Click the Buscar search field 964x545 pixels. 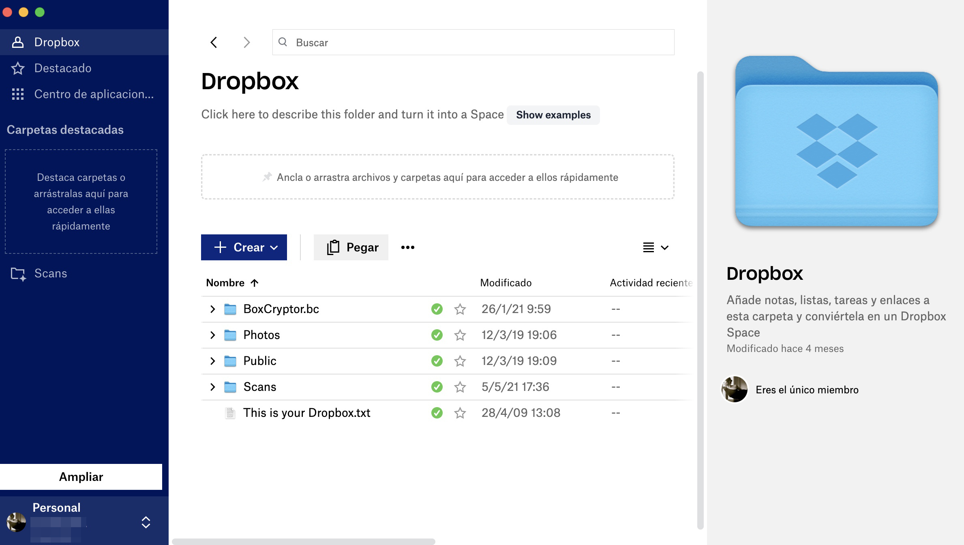coord(473,42)
